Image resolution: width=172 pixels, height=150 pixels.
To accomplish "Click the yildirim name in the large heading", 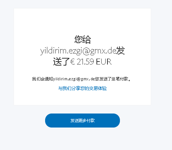I will tap(53, 51).
